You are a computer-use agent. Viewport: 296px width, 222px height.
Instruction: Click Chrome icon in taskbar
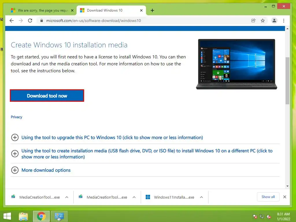click(41, 216)
